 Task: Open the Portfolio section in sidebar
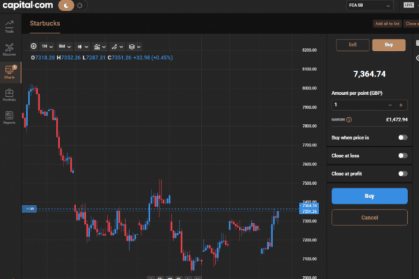9,95
